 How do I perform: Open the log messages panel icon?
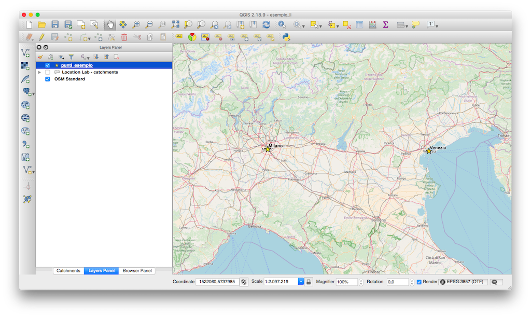[495, 282]
